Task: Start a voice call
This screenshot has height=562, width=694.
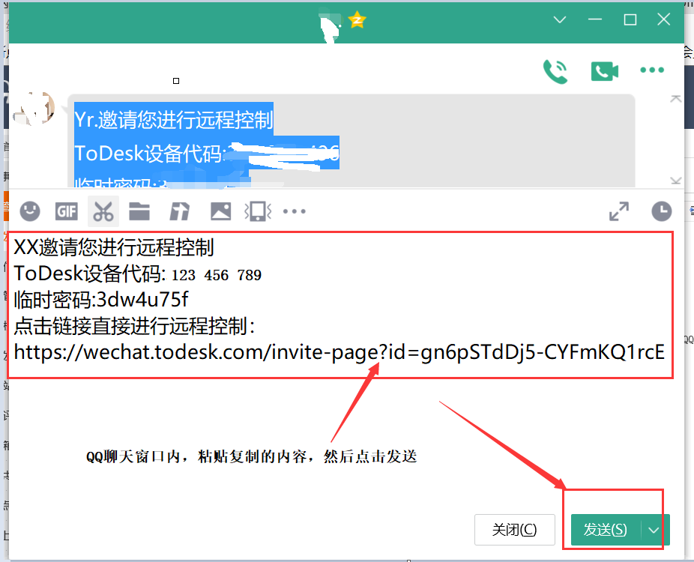Action: pos(555,71)
